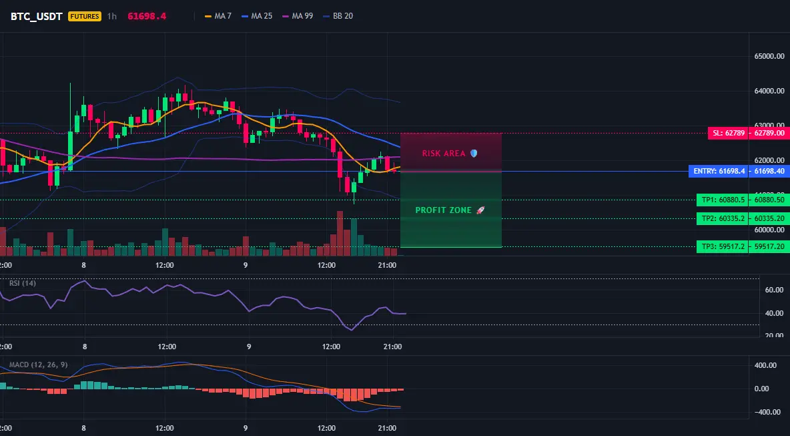Select the 1h timeframe label
Viewport: 790px width, 436px height.
[x=112, y=16]
